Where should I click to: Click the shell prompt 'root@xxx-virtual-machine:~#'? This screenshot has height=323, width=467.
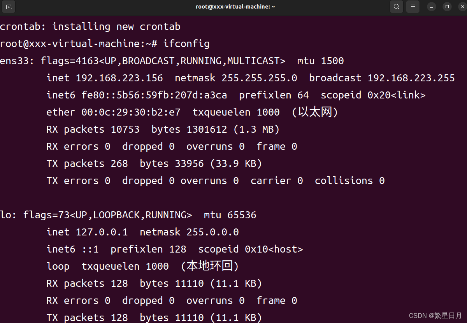click(79, 44)
